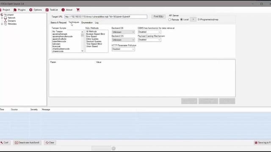This screenshot has width=271, height=152.
Task: Select bluecoat tamper script
Action: pyautogui.click(x=56, y=46)
